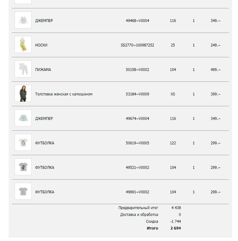Click the white t-shirt with girl print
This screenshot has width=238, height=241.
(23, 142)
